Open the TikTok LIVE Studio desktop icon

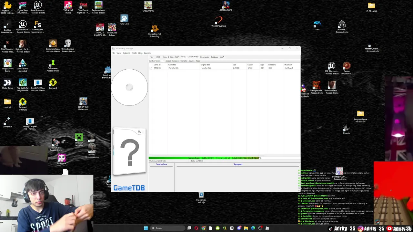pos(68,7)
